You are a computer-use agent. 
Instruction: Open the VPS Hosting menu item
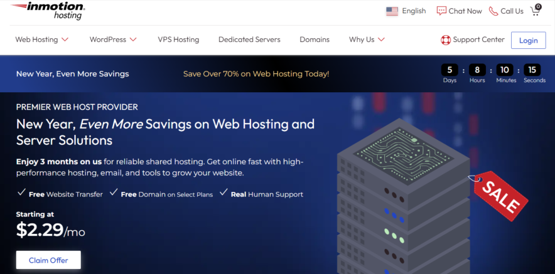click(x=178, y=40)
